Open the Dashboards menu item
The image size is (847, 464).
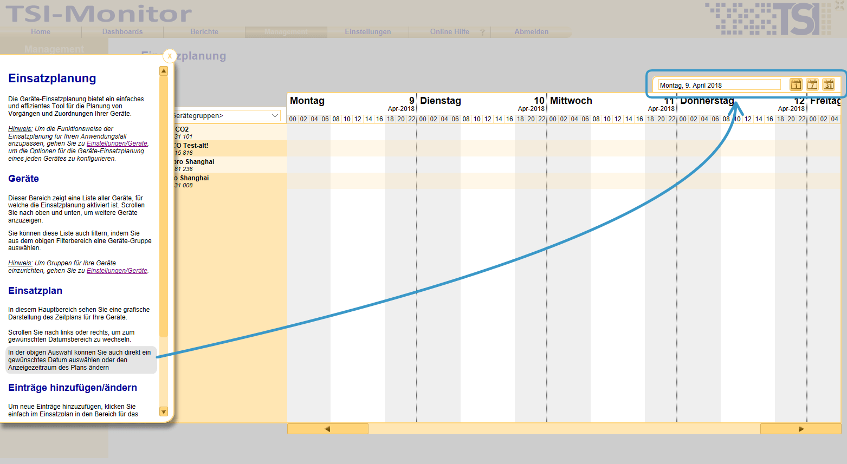(x=122, y=32)
